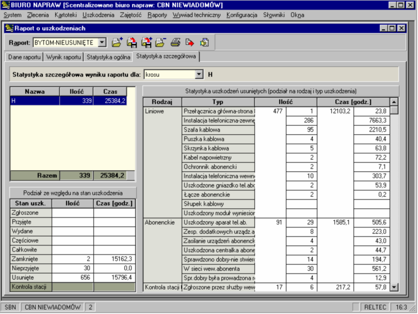Open the Okna menu
This screenshot has height=314, width=418.
(297, 15)
